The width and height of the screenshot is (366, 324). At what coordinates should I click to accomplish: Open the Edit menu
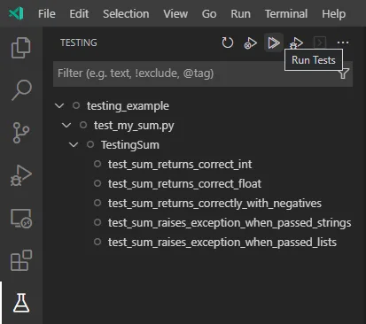coord(79,13)
